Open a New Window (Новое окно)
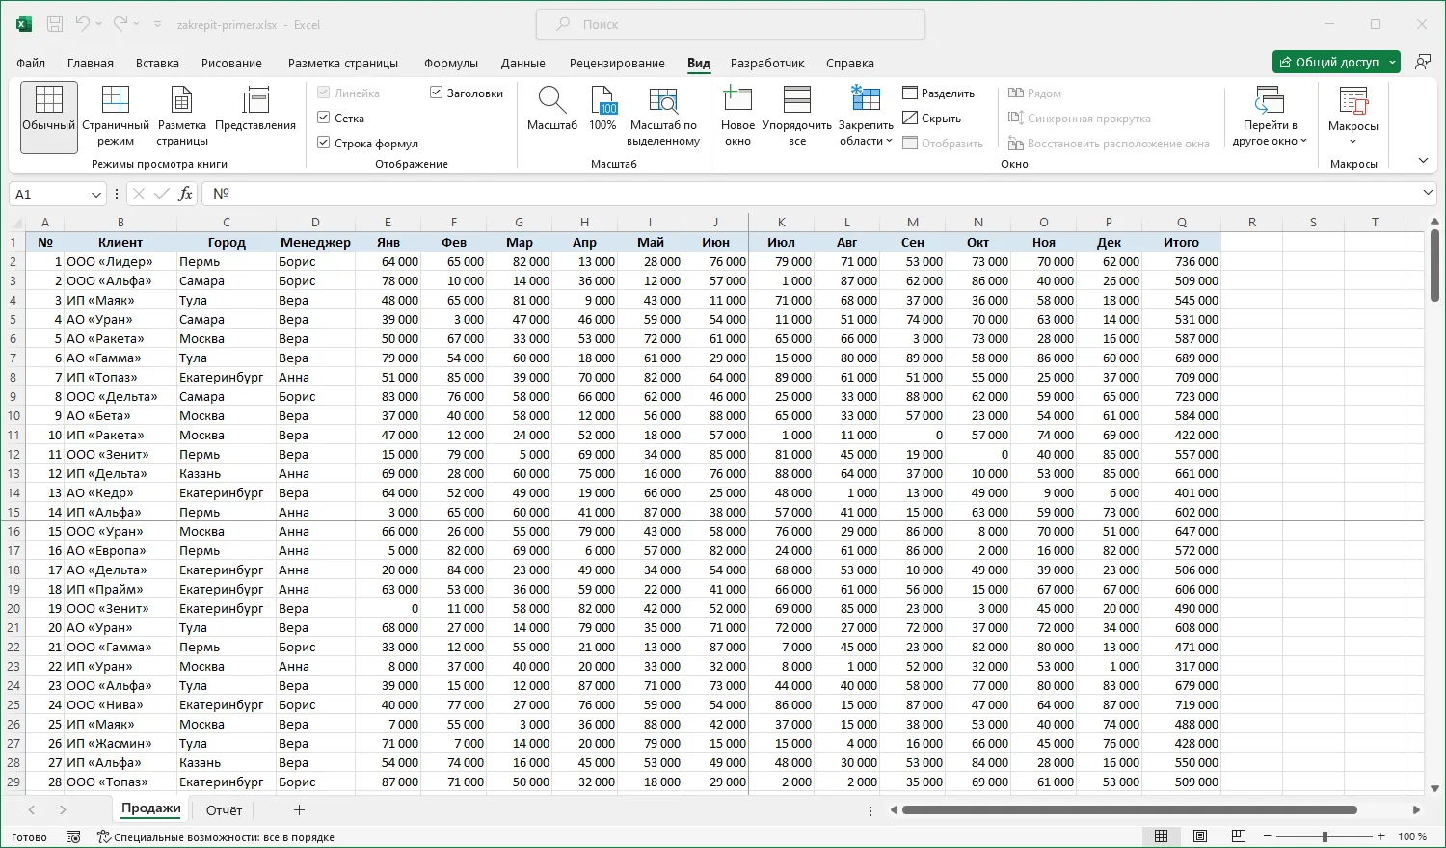This screenshot has height=848, width=1446. pos(737,117)
